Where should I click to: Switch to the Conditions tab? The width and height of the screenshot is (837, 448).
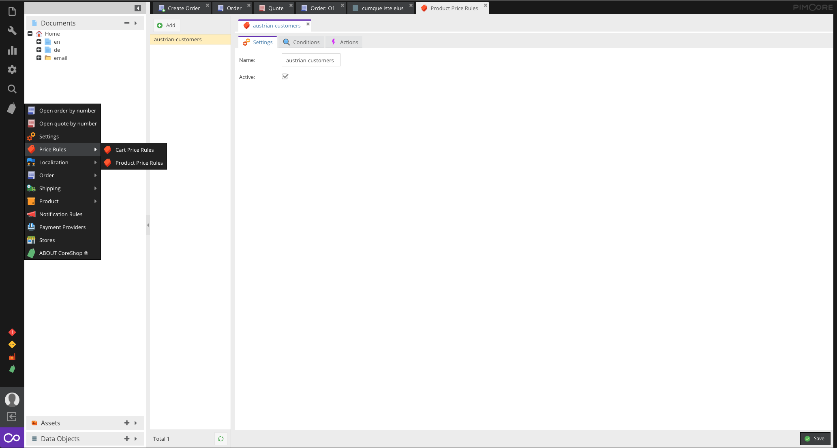tap(302, 42)
